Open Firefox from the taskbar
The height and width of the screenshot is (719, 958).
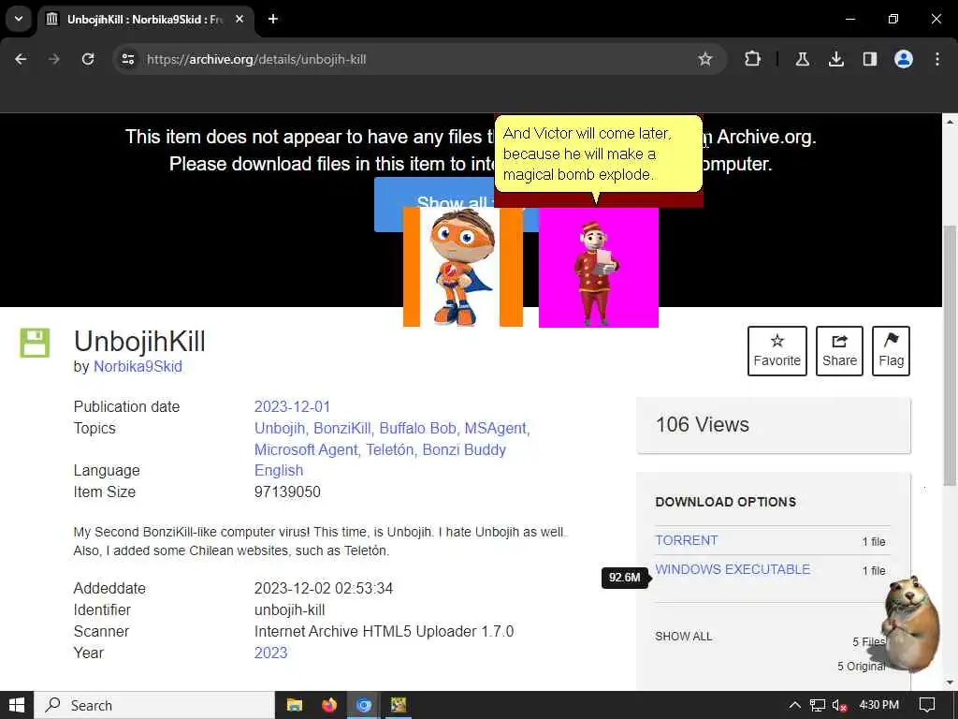[329, 705]
